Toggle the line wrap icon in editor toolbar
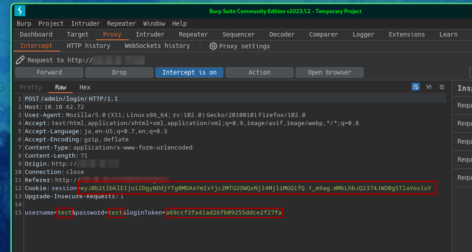472x252 pixels. [x=415, y=87]
